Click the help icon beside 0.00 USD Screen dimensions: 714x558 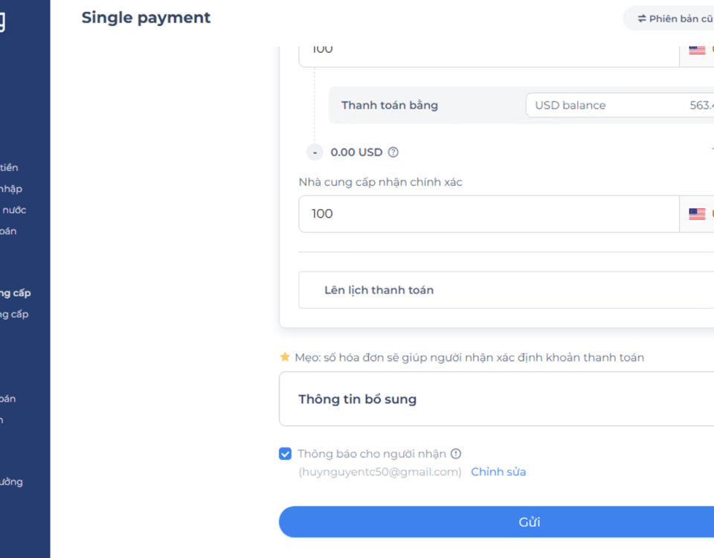393,152
